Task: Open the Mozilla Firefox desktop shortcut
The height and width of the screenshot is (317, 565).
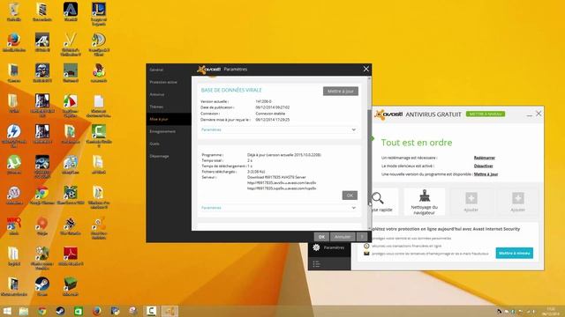Action: click(x=14, y=42)
